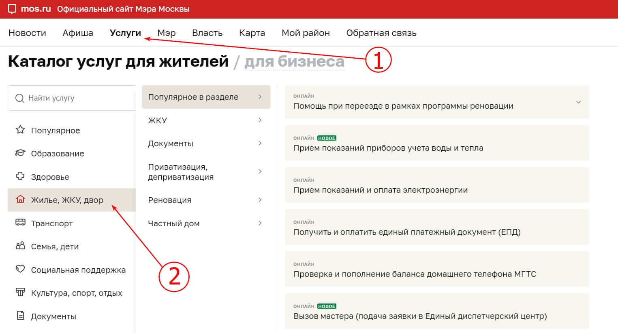Click the magnifier icon in search field
The height and width of the screenshot is (333, 618).
(19, 98)
